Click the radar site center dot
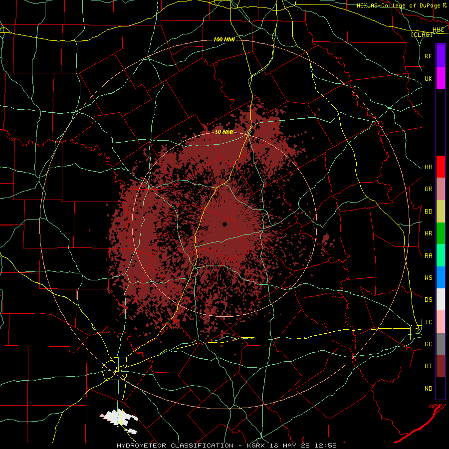This screenshot has height=449, width=449. pos(225,224)
